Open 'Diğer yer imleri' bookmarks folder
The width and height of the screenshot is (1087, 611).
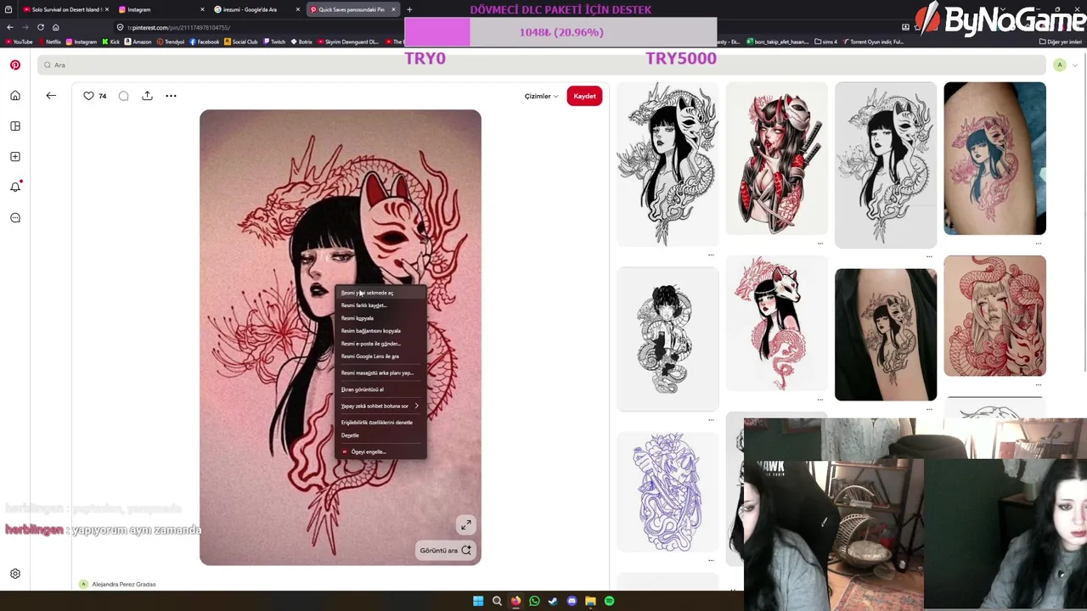[1061, 42]
